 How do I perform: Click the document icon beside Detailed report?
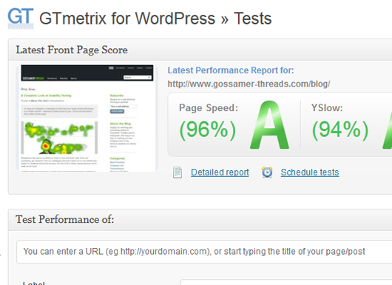[x=178, y=172]
